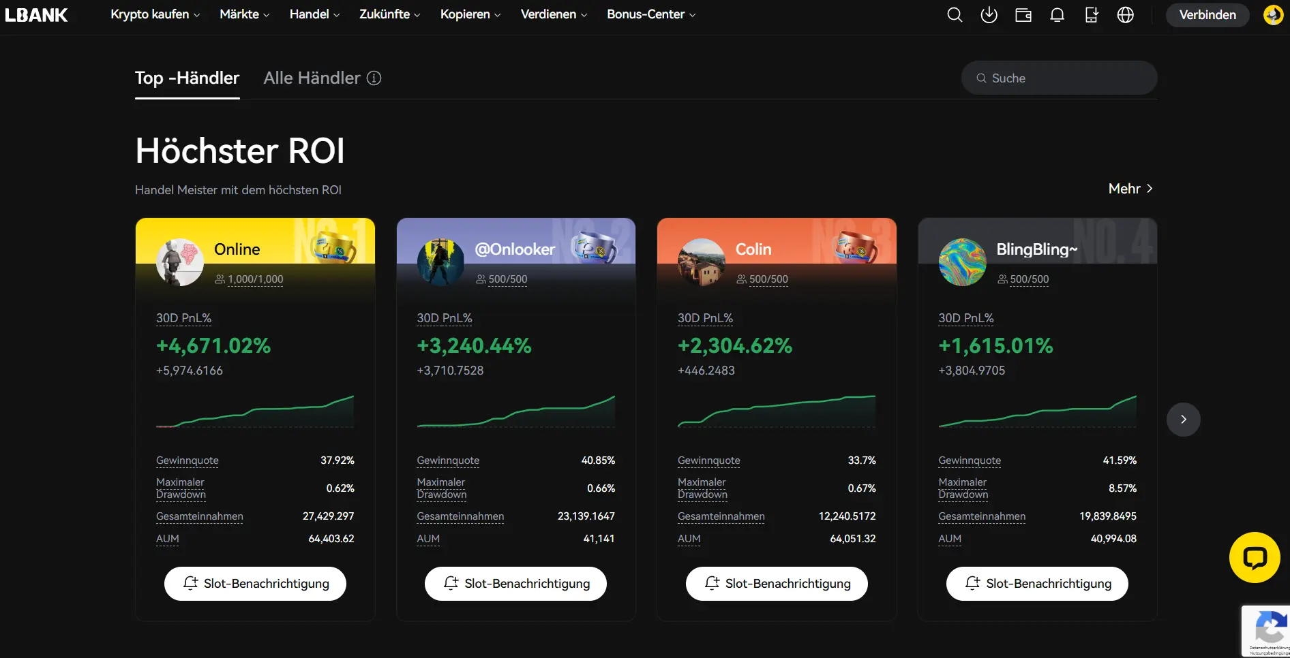Click the +2,304.62% PnL value

tap(735, 346)
